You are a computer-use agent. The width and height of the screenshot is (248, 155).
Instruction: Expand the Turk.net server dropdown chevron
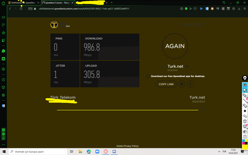point(187,67)
